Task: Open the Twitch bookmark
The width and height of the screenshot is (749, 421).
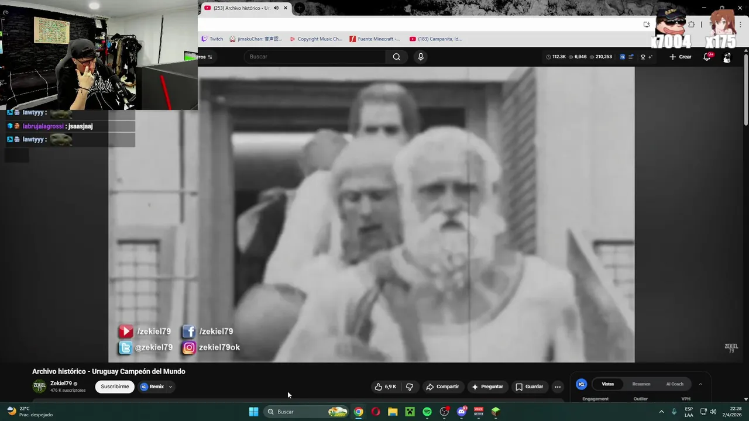Action: pyautogui.click(x=212, y=39)
